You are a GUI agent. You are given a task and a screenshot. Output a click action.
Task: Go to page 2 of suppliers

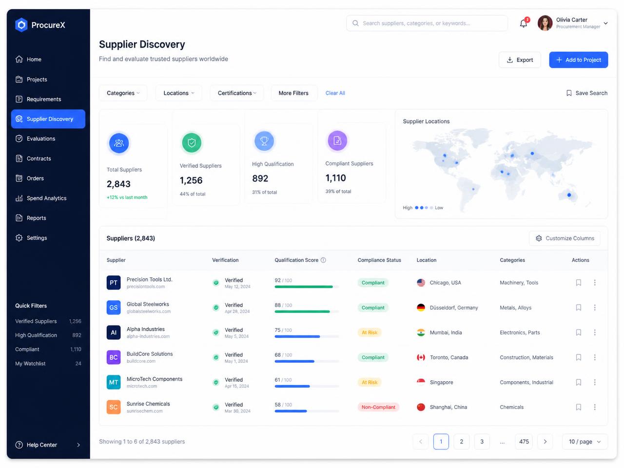coord(462,442)
